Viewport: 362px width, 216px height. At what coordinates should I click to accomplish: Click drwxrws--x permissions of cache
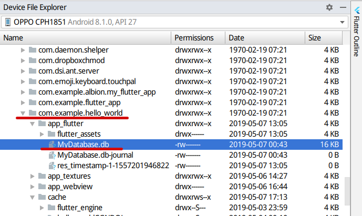(193, 197)
